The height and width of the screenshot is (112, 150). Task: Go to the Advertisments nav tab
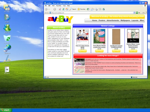pos(113,20)
